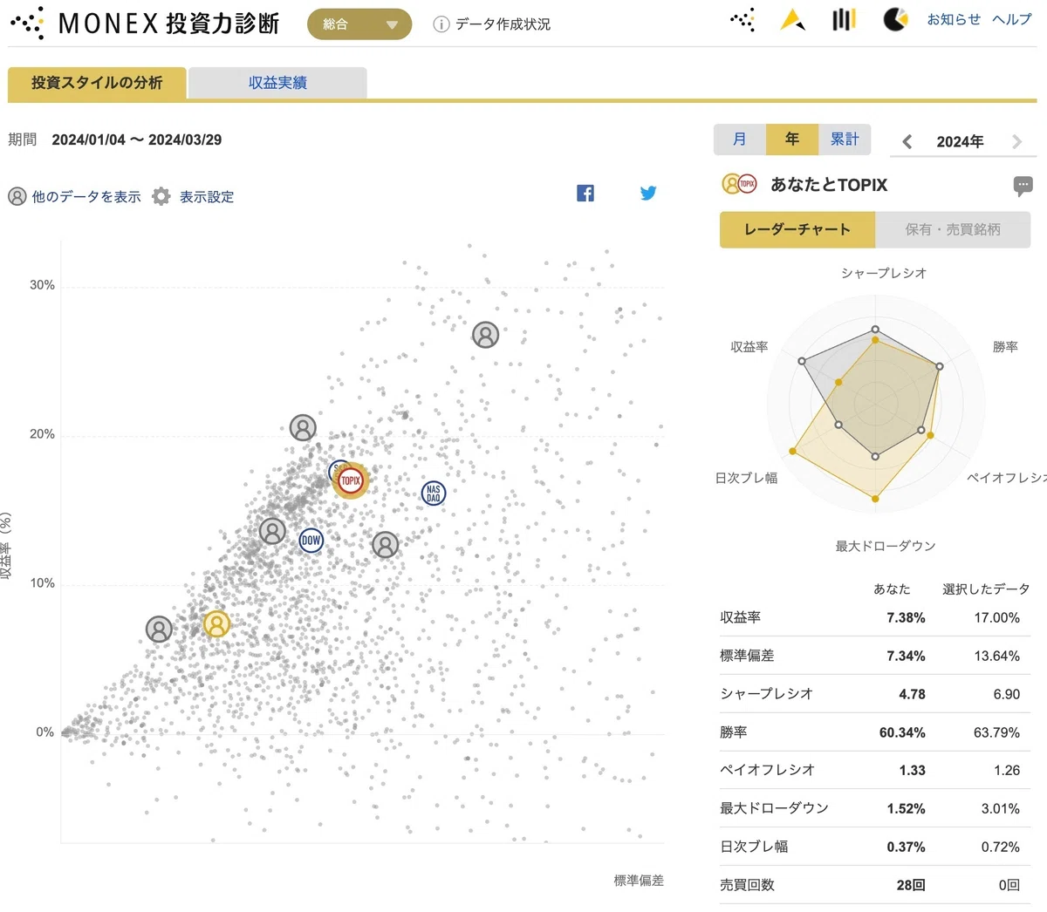The width and height of the screenshot is (1047, 912).
Task: Click the gray investor marker left of DOW
Action: pos(272,530)
